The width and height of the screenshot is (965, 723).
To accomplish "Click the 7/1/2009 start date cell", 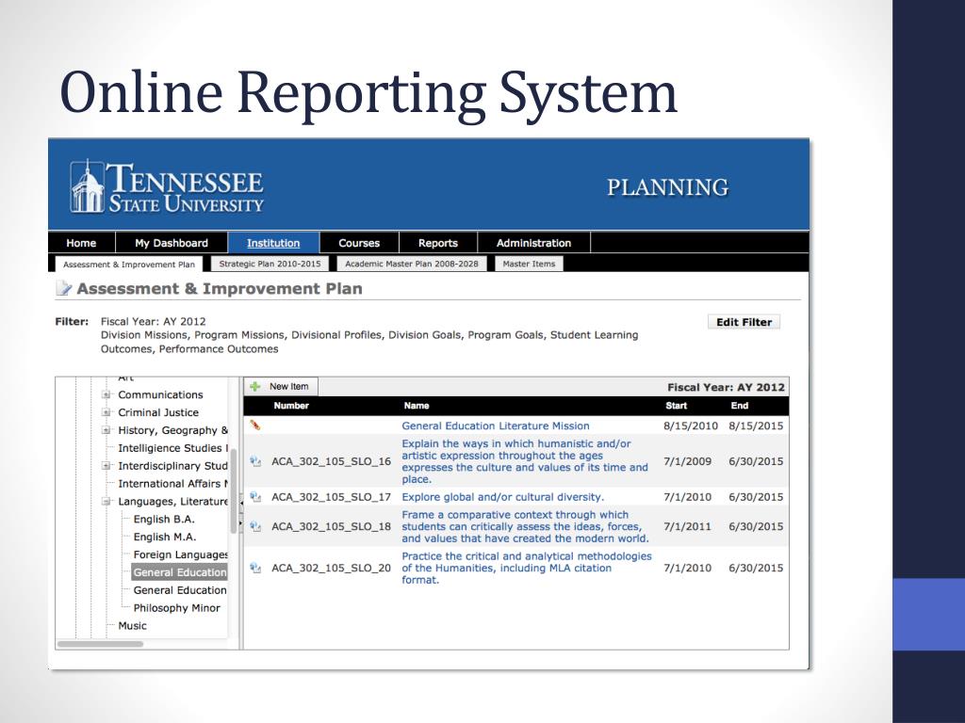I will (x=687, y=461).
